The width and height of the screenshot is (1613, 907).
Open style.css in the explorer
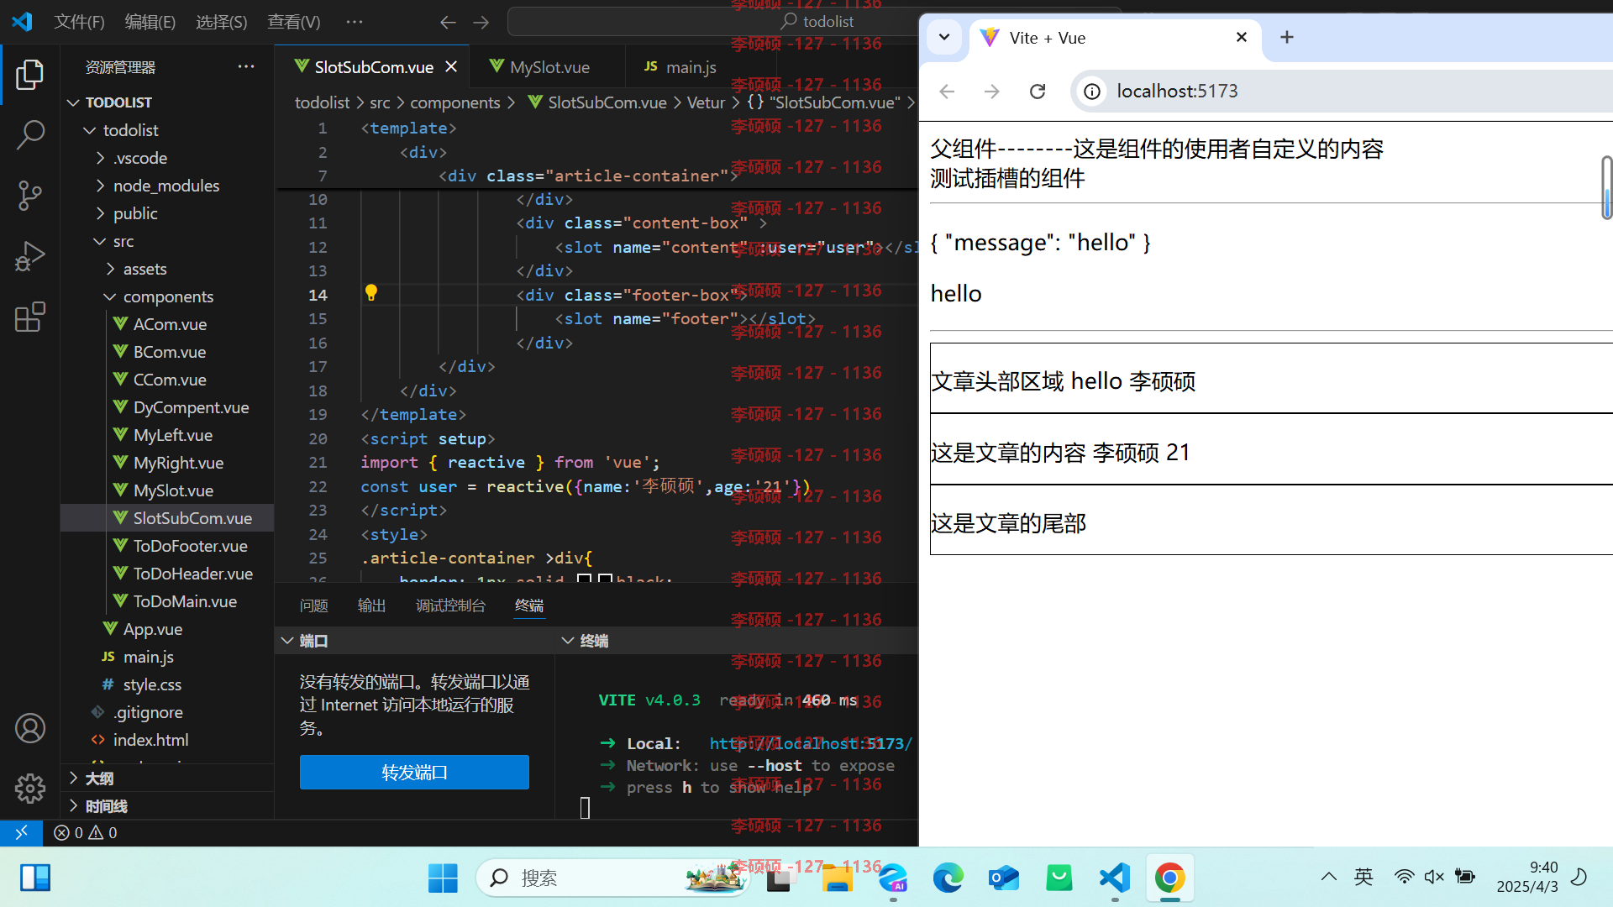pyautogui.click(x=152, y=684)
